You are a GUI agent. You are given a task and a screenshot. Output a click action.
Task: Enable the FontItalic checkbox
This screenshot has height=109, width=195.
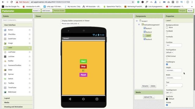167,39
